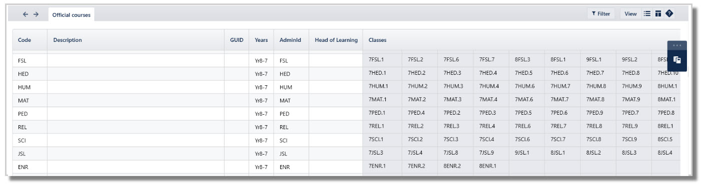701x186 pixels.
Task: Open the Filter button
Action: (x=601, y=14)
